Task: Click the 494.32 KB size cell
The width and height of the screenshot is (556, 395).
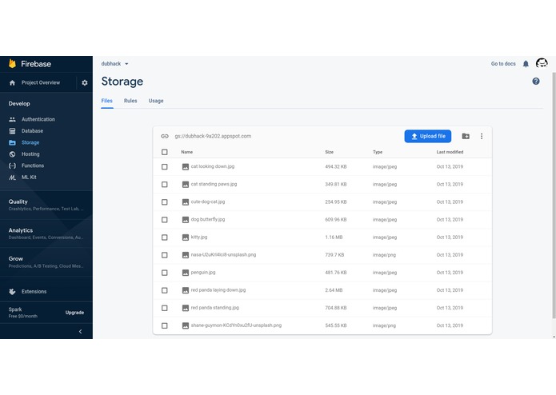Action: pyautogui.click(x=336, y=166)
